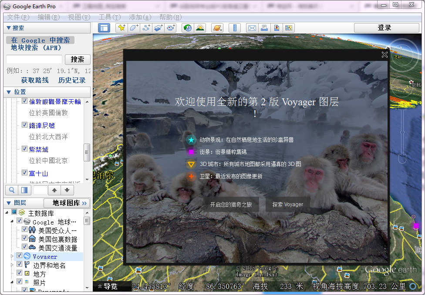The height and width of the screenshot is (295, 425).
Task: Uncheck the 倫敦眼觀景摩天輪 place checkbox
Action: coord(24,101)
